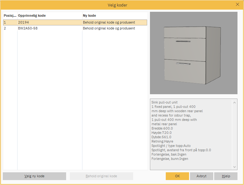Click the Dybde:561.0 line in description
Screen dimensions: 244x185
point(161,137)
